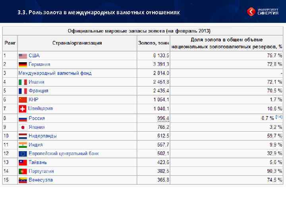The height and width of the screenshot is (214, 286).
Task: Open the Италия link
Action: click(36, 82)
